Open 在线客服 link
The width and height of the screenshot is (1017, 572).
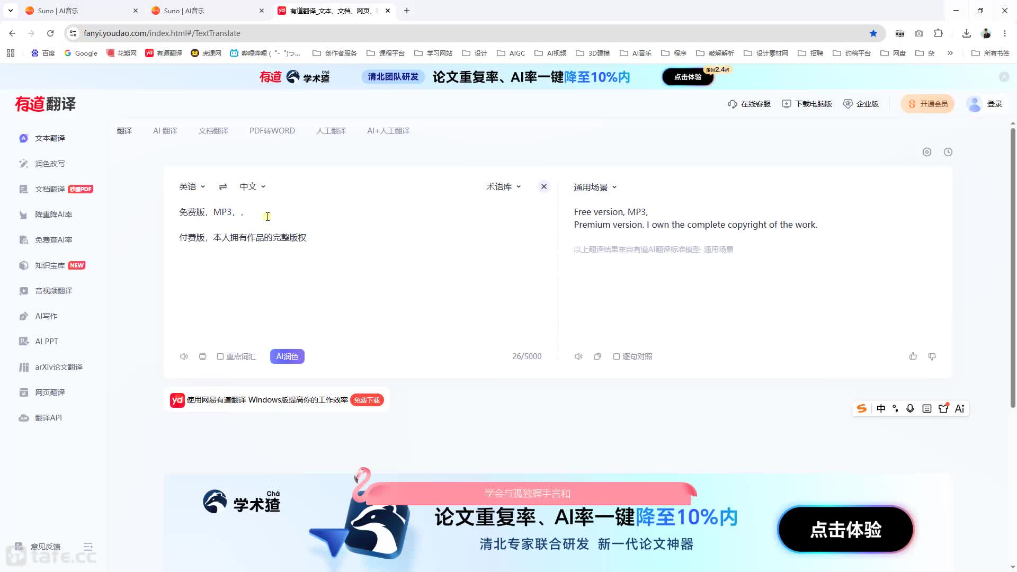[x=749, y=104]
